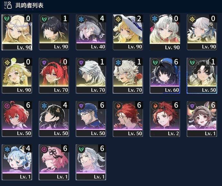Select the brown-haired Lv. 1 character with sequence 6
The image size is (222, 186).
pos(202,119)
